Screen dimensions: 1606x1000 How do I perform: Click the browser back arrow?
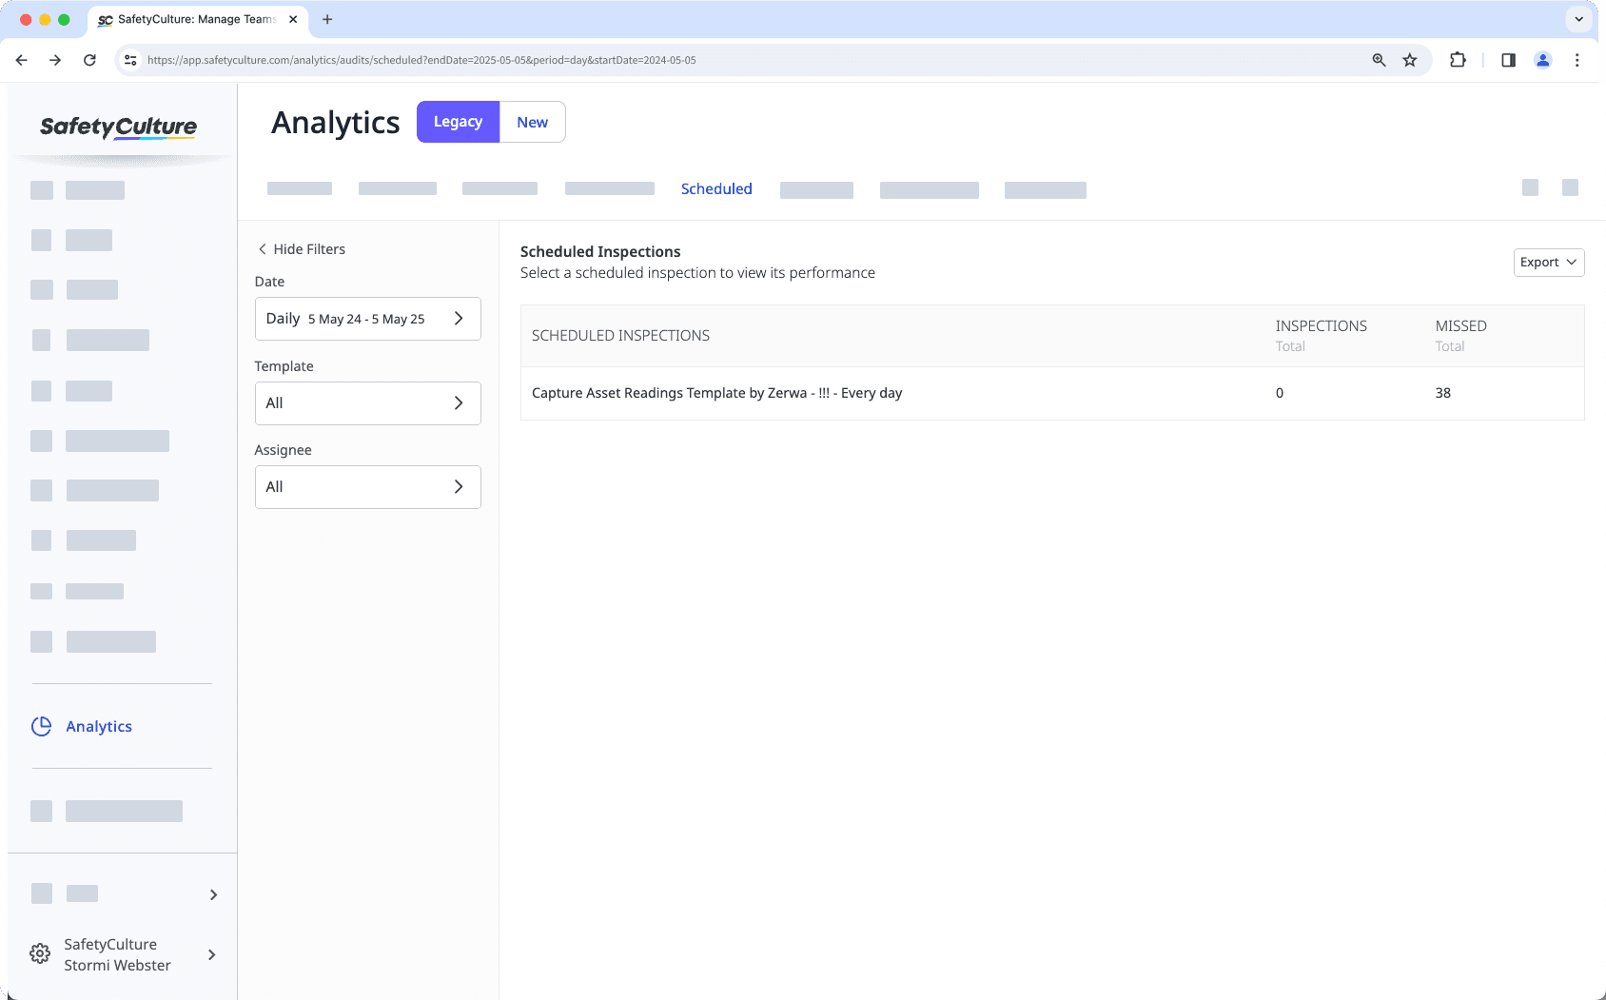21,60
